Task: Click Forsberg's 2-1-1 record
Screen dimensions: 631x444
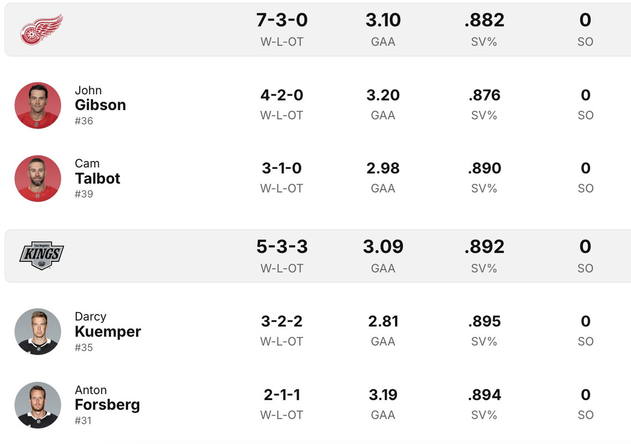Action: click(282, 395)
